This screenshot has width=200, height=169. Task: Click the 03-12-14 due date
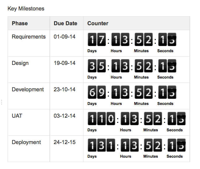(x=65, y=116)
